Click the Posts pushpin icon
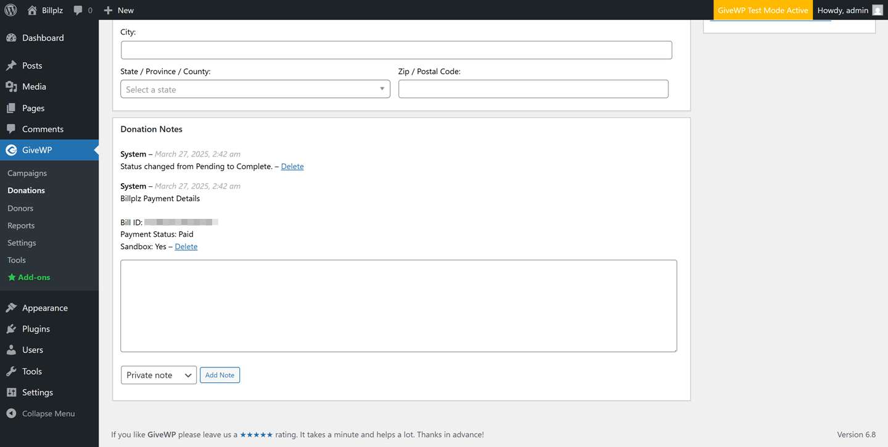Image resolution: width=888 pixels, height=447 pixels. 11,65
